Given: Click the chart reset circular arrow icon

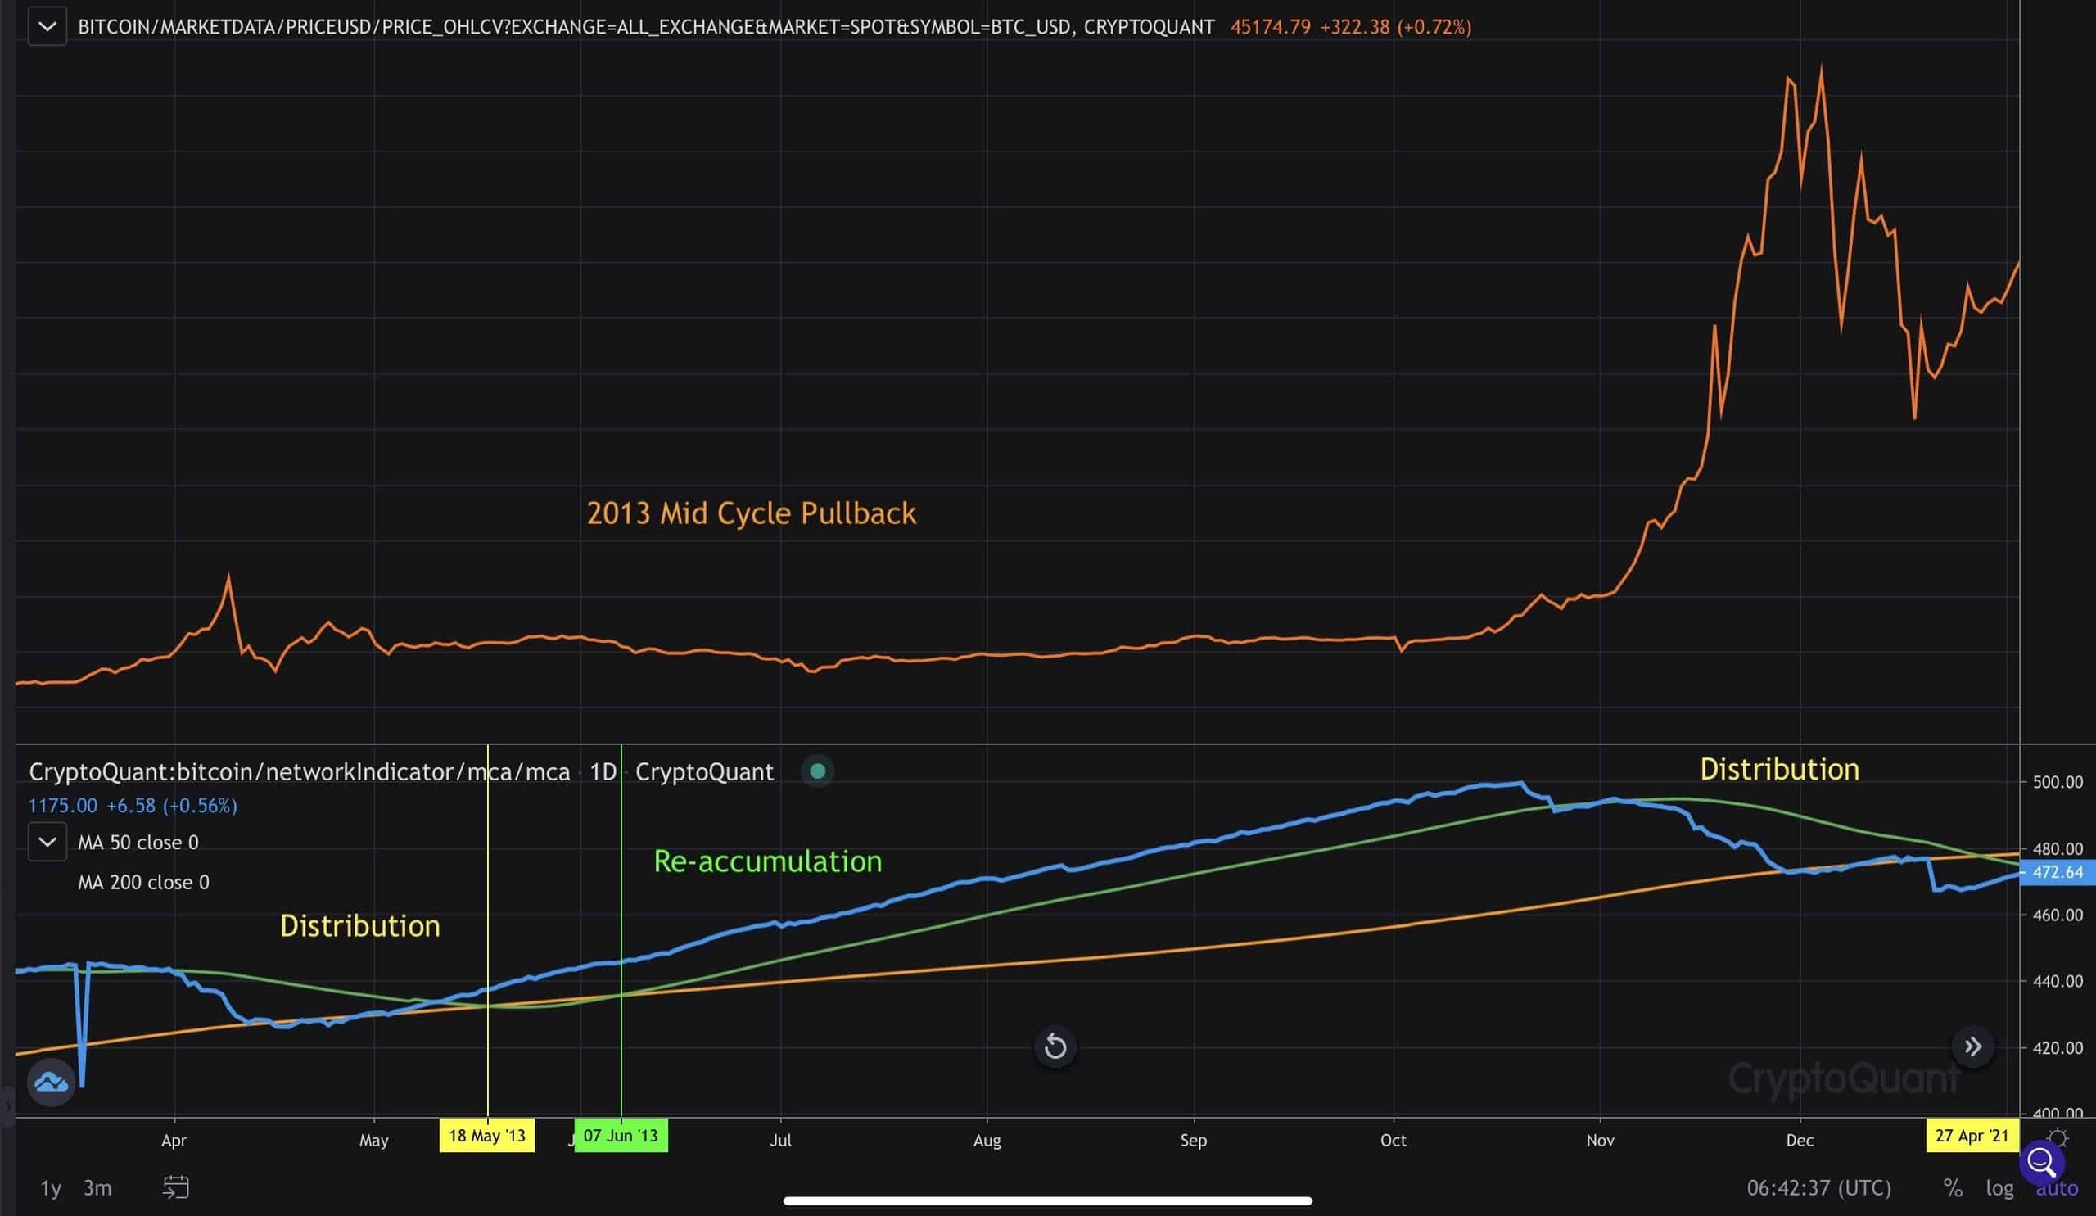Looking at the screenshot, I should (1055, 1046).
